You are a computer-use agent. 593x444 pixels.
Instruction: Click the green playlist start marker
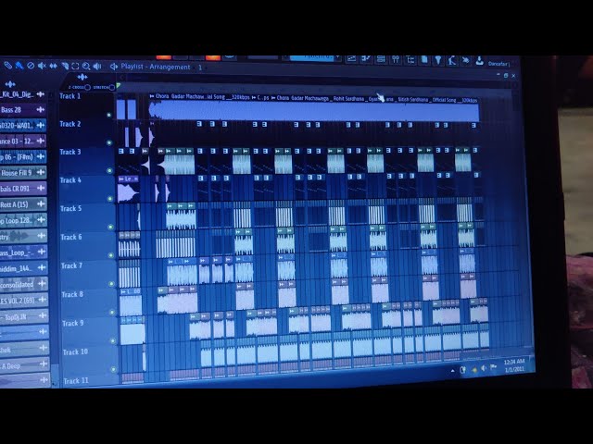click(x=119, y=86)
